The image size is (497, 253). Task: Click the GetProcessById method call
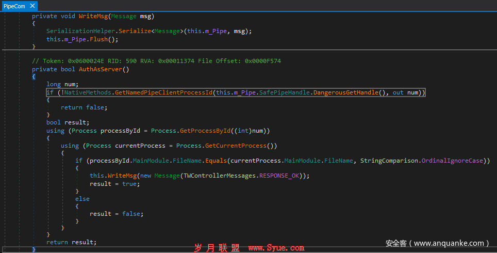click(205, 131)
